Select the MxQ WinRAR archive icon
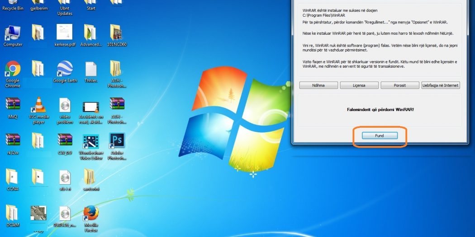Image resolution: width=475 pixels, height=237 pixels. [13, 105]
